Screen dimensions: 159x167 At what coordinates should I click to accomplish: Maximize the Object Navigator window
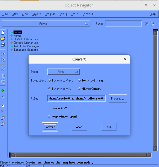click(146, 5)
